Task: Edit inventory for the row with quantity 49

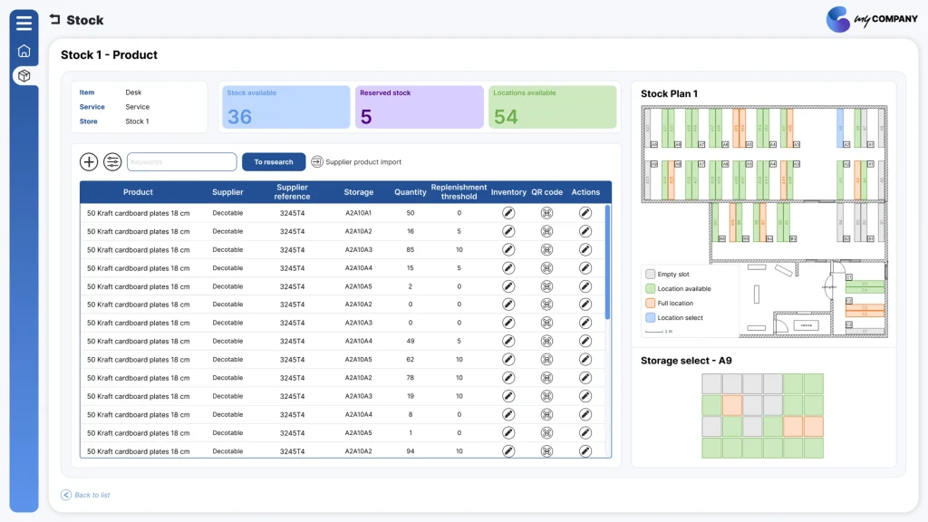Action: pos(508,341)
